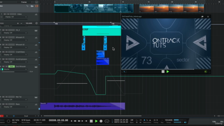224x126 pixels.
Task: Click Bass audio track waveform icon
Action: tap(36, 105)
